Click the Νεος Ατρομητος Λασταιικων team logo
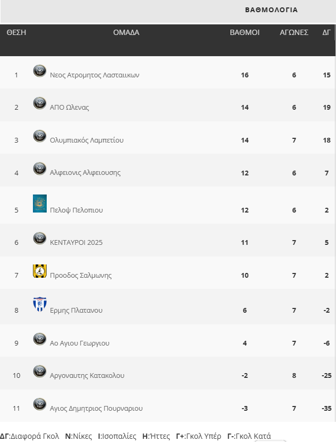 [40, 71]
